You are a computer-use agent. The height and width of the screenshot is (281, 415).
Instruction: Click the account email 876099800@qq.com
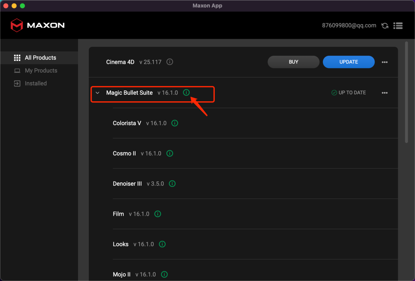pos(349,26)
